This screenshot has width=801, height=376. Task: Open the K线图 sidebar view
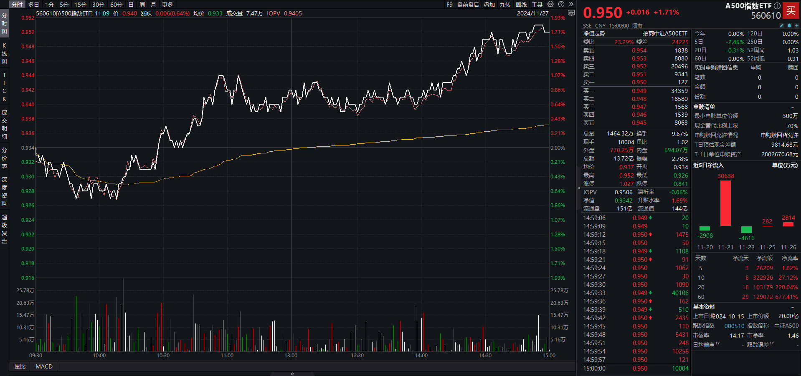(x=4, y=53)
